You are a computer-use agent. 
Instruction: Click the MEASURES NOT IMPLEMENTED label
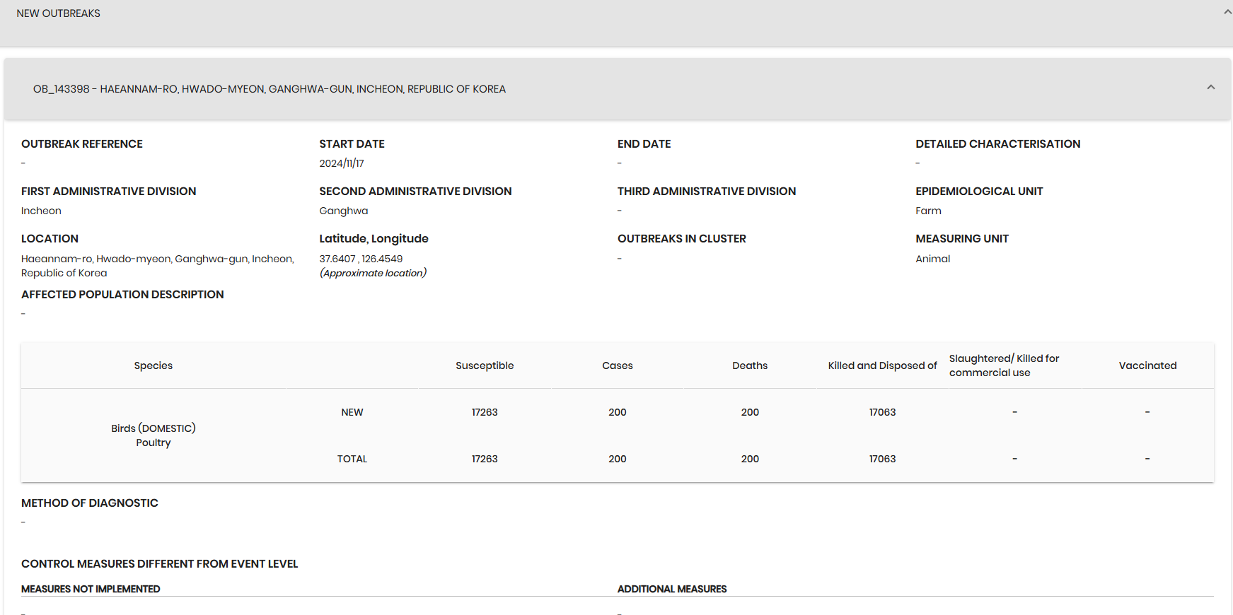coord(91,589)
